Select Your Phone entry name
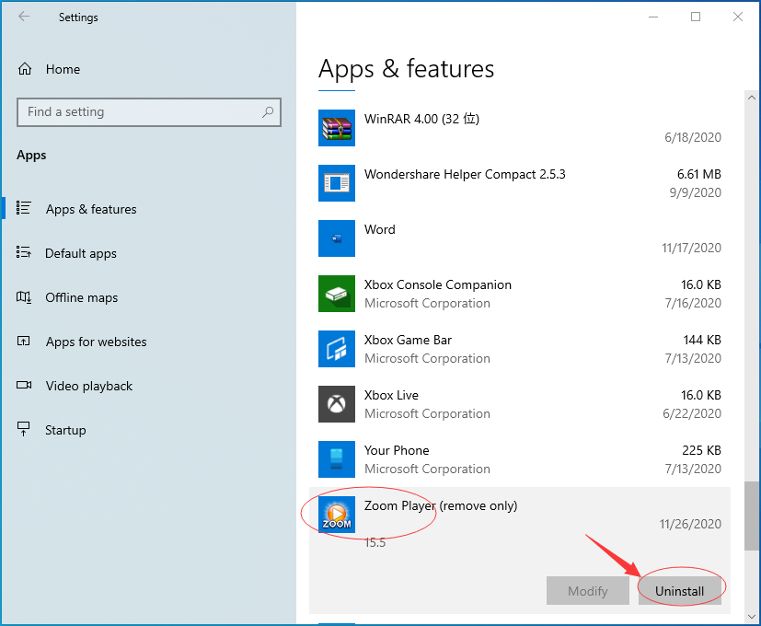Image resolution: width=761 pixels, height=626 pixels. click(x=397, y=451)
